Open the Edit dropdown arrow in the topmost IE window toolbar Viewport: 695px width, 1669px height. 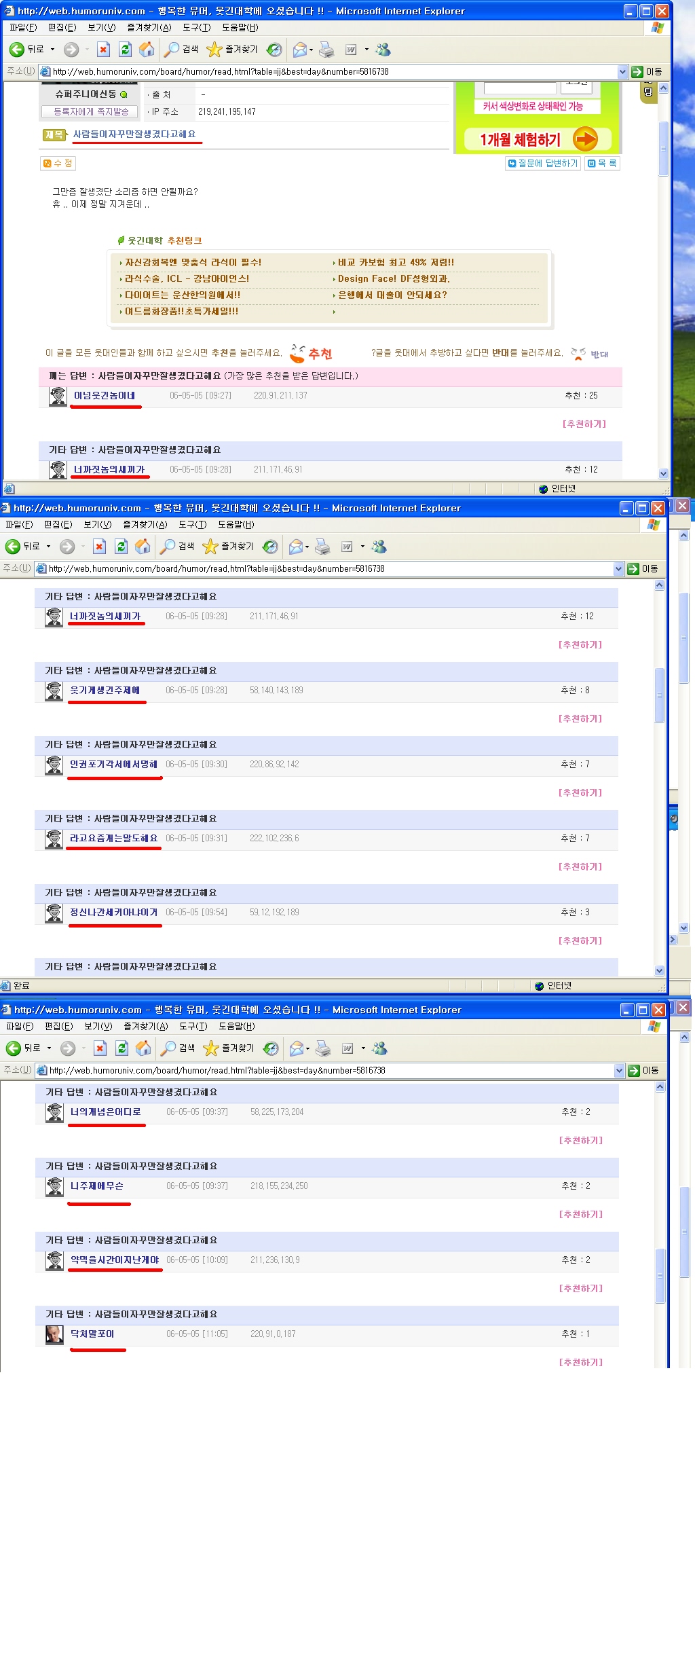click(367, 50)
